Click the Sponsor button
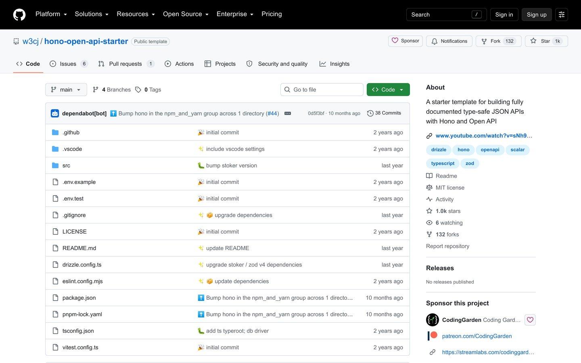581x363 pixels. 405,41
